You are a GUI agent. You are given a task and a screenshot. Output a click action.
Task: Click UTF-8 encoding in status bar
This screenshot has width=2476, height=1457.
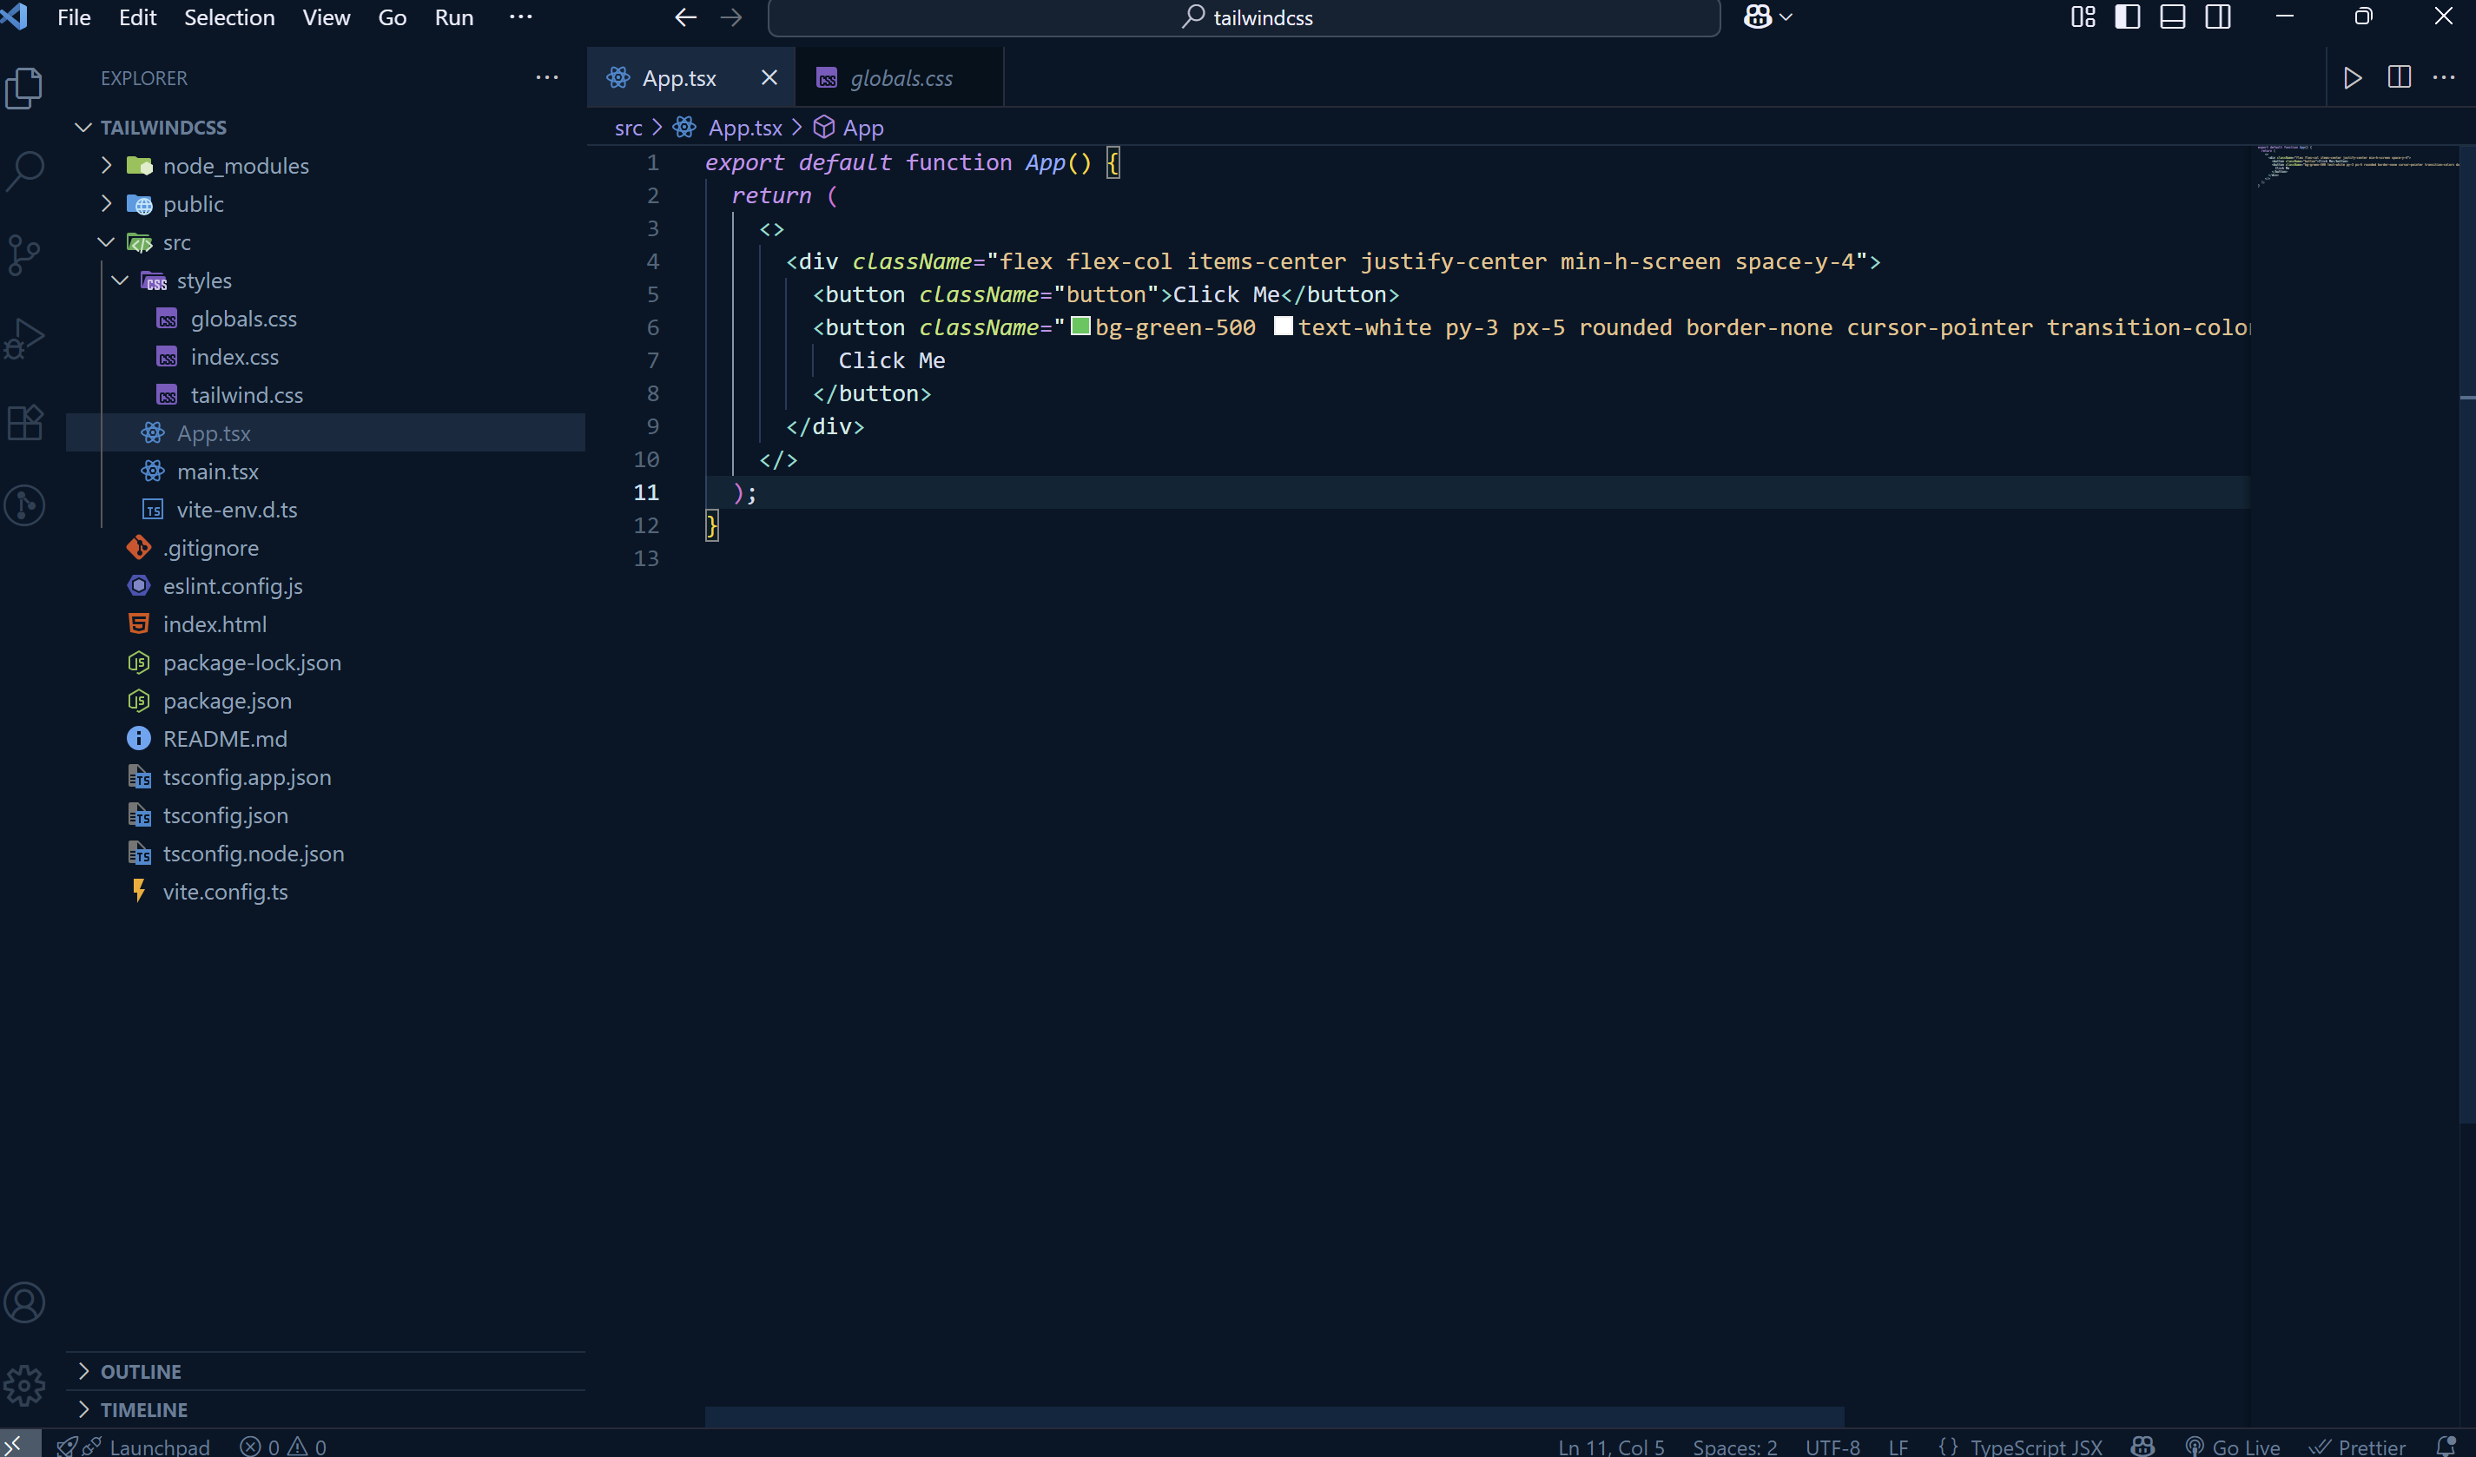(x=1832, y=1447)
